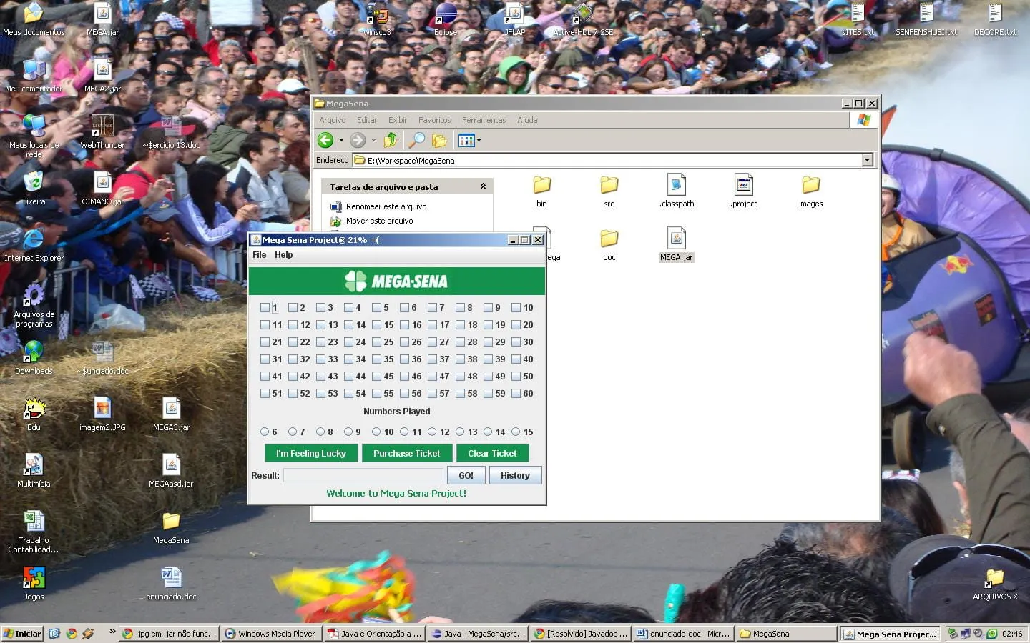Viewport: 1030px width, 643px height.
Task: Open the MEGA.jar file in MegaSena folder window
Action: 676,244
